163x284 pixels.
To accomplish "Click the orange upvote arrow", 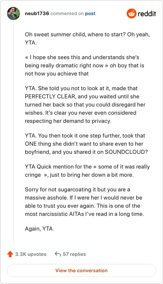I will [x=10, y=254].
